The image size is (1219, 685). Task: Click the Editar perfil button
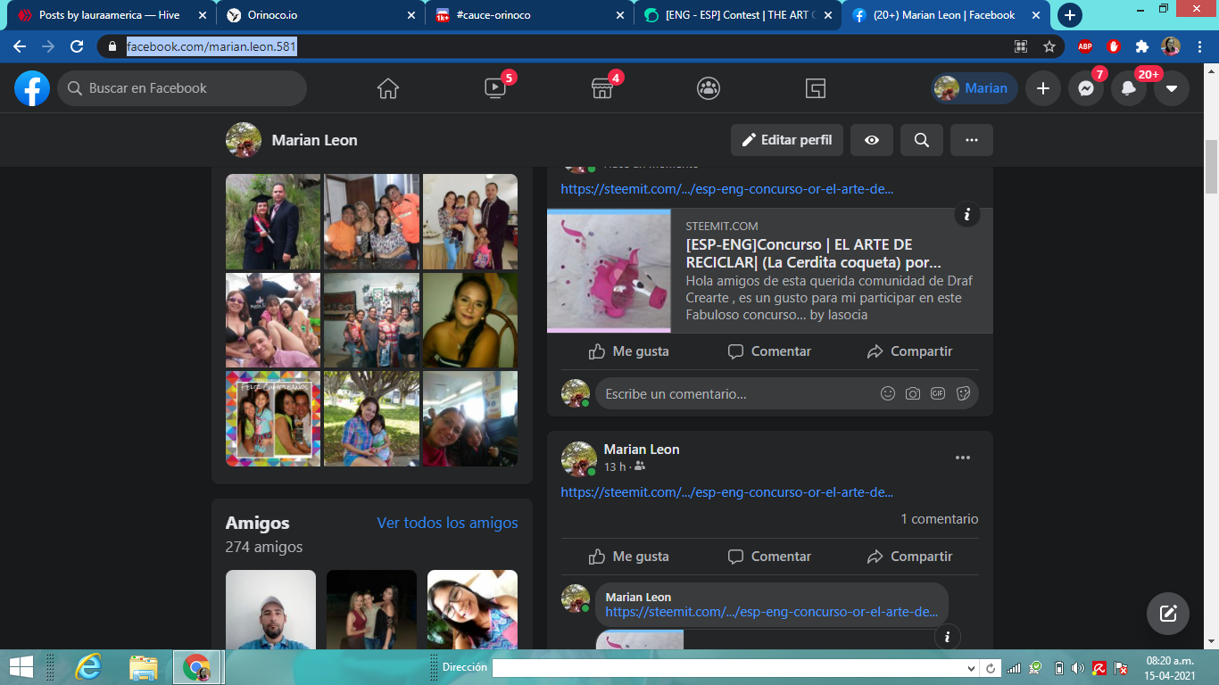pyautogui.click(x=787, y=140)
